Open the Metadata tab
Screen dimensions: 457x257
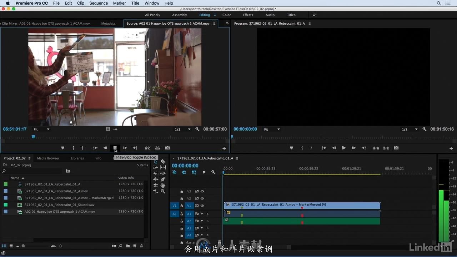tap(108, 24)
